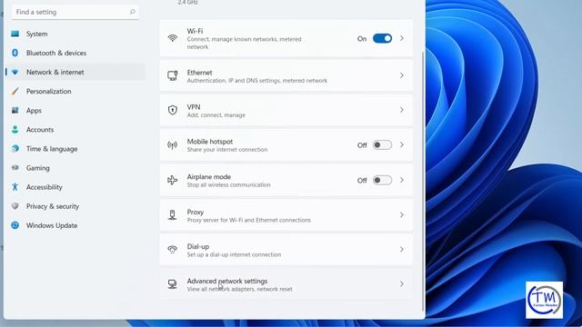The width and height of the screenshot is (582, 327).
Task: Open Proxy settings title
Action: pyautogui.click(x=196, y=212)
